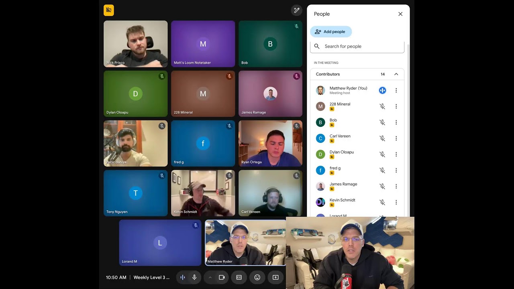Click the present screen icon
This screenshot has width=514, height=289.
point(275,277)
